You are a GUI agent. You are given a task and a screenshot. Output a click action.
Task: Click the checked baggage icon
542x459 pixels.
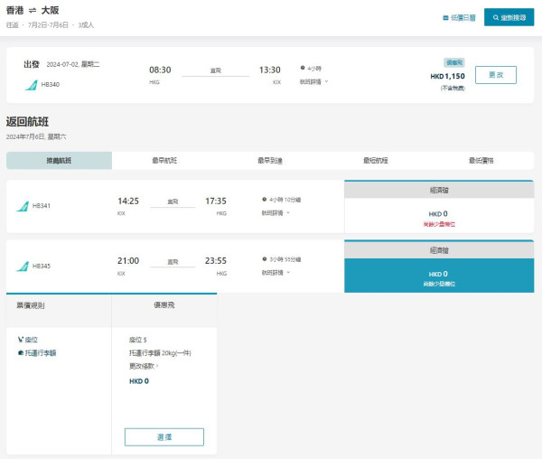pos(21,353)
